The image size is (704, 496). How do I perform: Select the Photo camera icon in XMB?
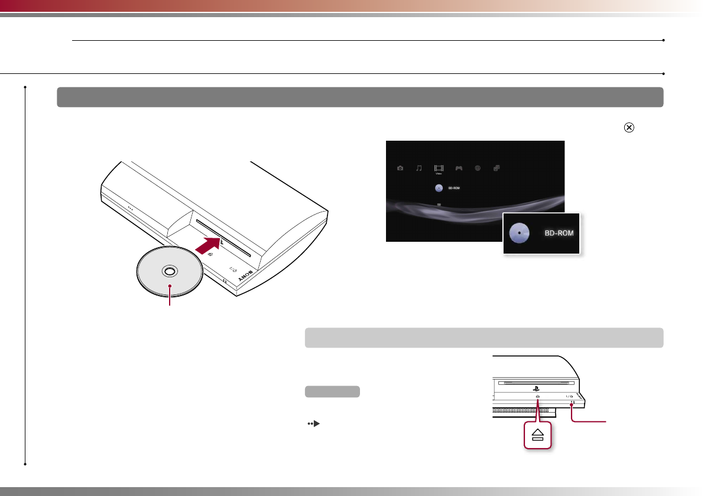[400, 168]
